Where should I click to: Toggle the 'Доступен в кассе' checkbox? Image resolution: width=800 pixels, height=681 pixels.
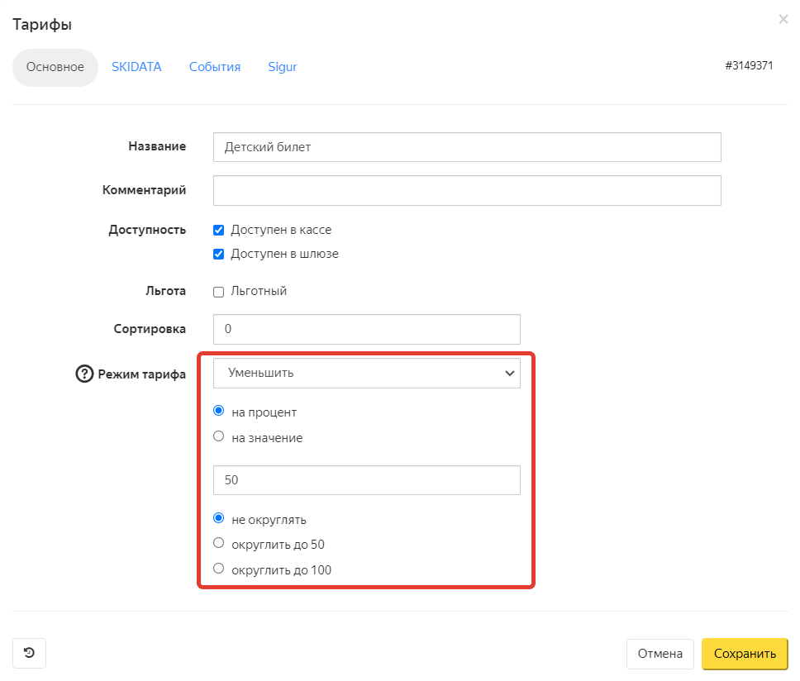(x=219, y=230)
